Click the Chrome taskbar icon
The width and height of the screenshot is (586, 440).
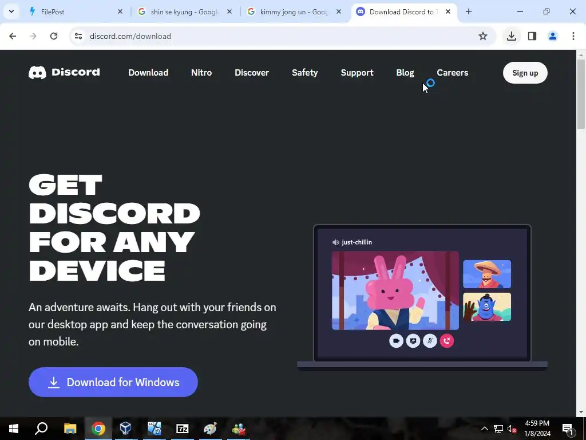tap(98, 429)
